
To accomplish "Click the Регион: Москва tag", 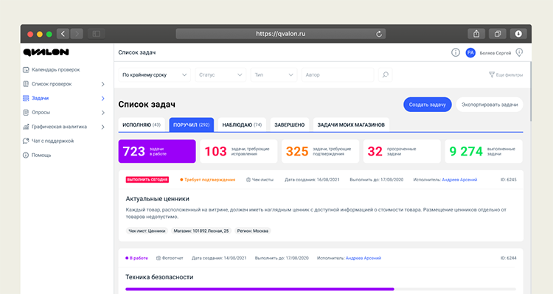I will (252, 231).
